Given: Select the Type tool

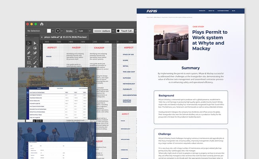Looking at the screenshot, I should 29,58.
